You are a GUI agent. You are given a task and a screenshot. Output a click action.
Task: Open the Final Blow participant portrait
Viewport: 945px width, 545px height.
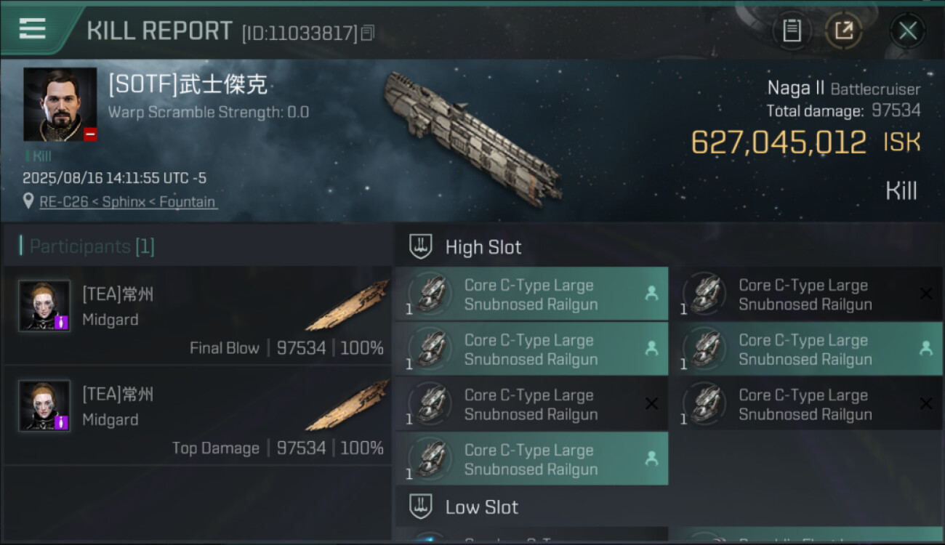click(x=44, y=306)
